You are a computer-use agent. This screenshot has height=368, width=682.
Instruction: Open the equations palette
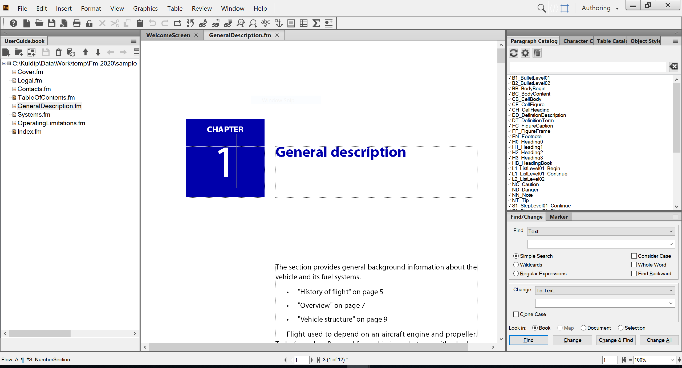[316, 23]
